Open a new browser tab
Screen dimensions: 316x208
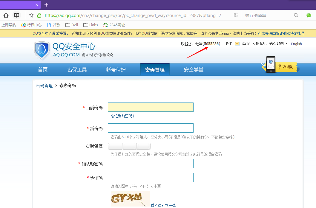point(46,5)
